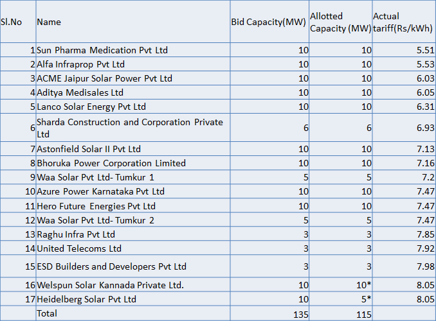Click the tariff value 5.51
The image size is (436, 321).
pos(426,50)
